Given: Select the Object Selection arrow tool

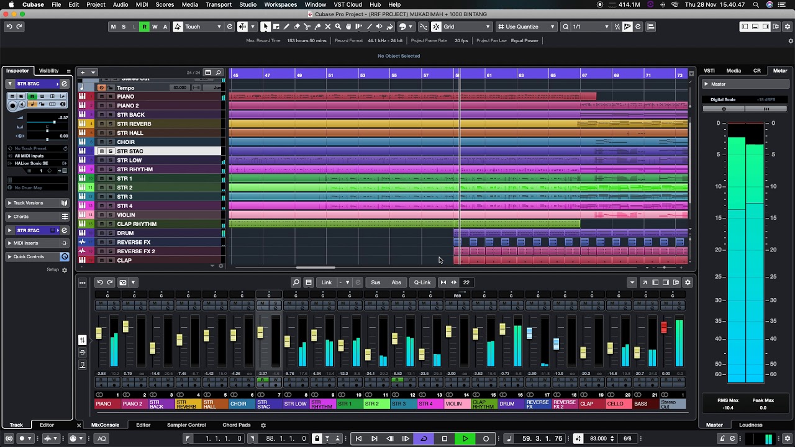Looking at the screenshot, I should click(x=265, y=27).
